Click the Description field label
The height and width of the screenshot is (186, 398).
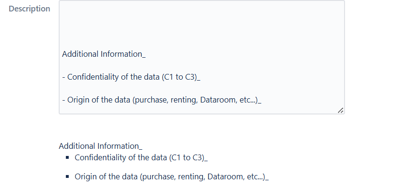pyautogui.click(x=30, y=9)
